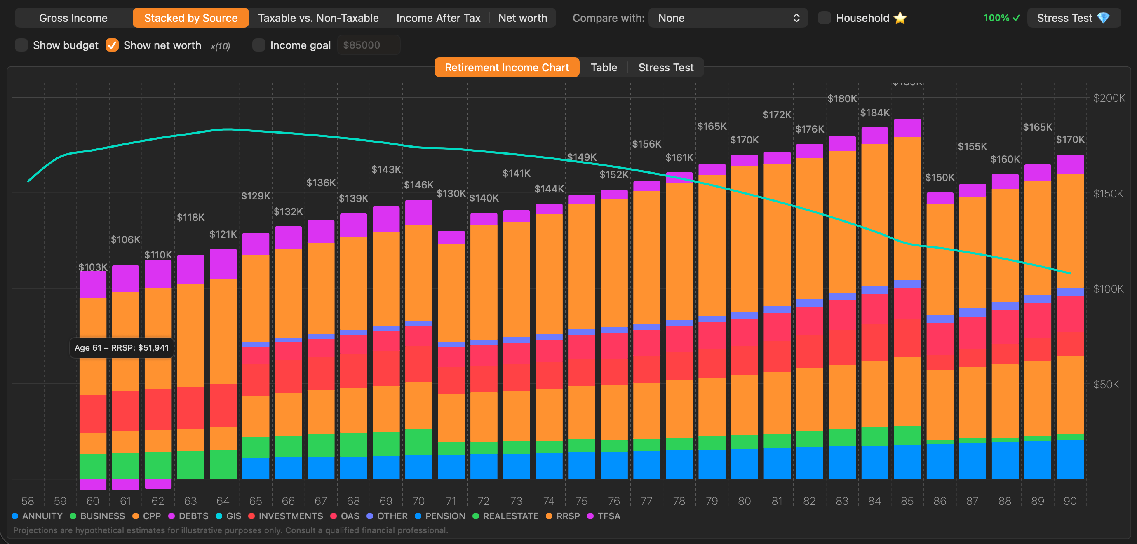Click the x(10) net worth multiplier

pyautogui.click(x=220, y=46)
